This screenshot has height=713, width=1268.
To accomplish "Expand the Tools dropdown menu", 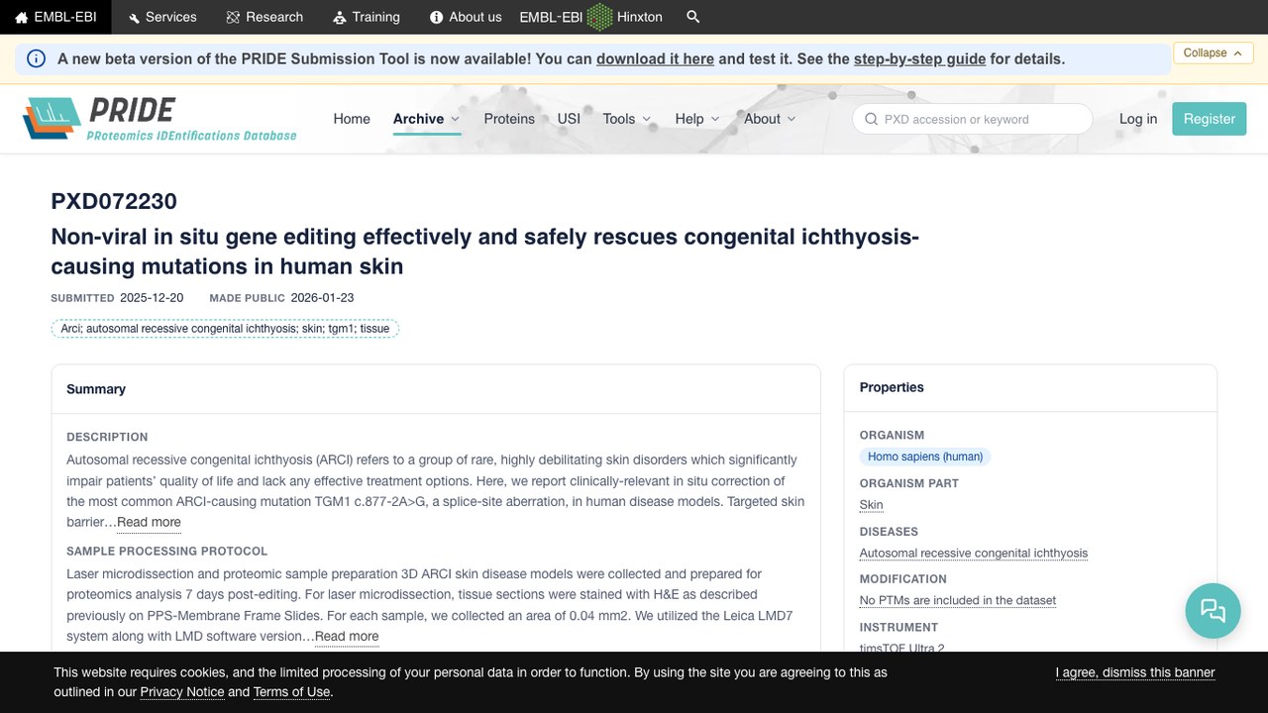I will pos(627,119).
